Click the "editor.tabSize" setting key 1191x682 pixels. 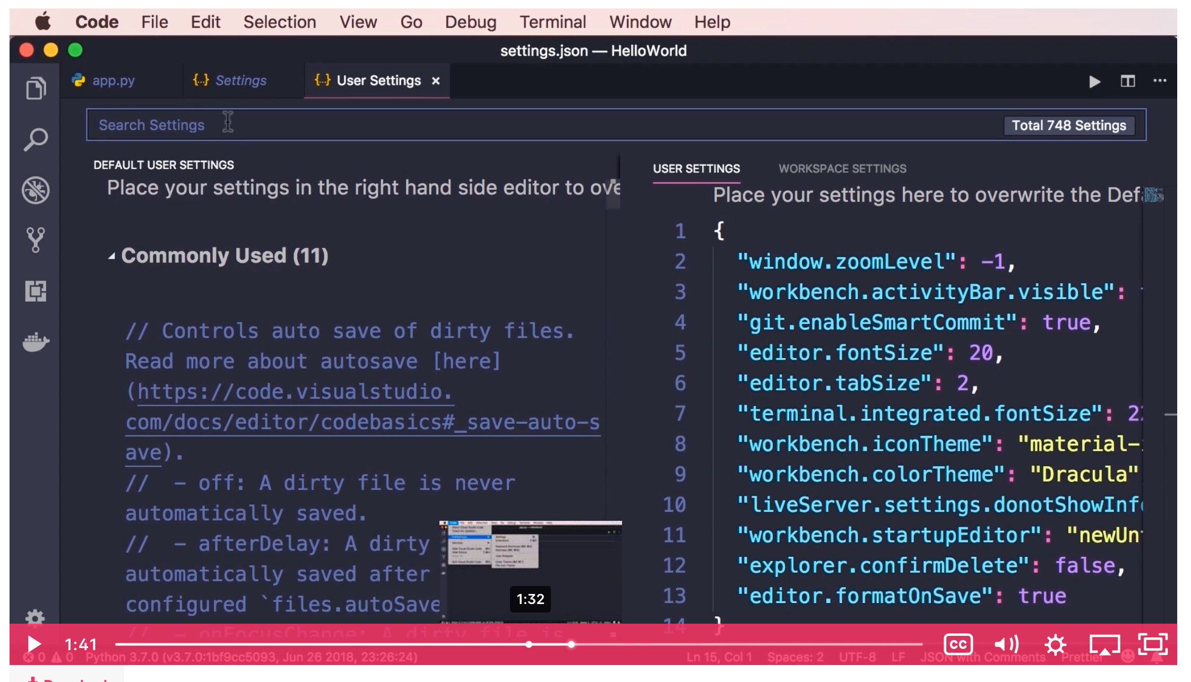[834, 383]
